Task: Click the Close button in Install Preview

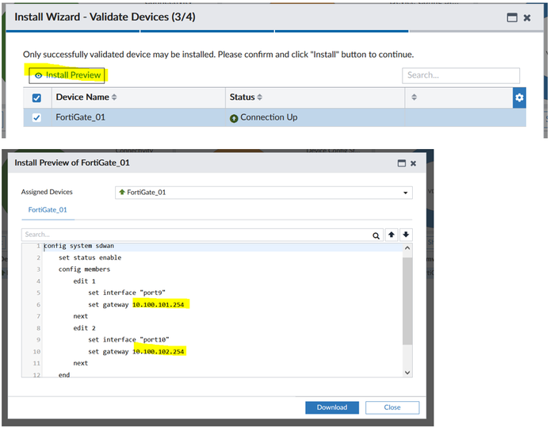Action: (x=392, y=407)
